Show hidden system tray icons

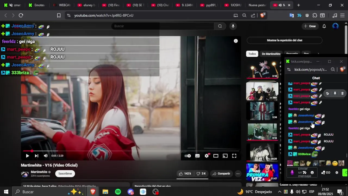pos(279,192)
